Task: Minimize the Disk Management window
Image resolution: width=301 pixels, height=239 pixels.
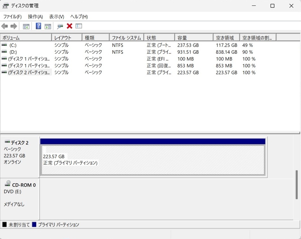Action: pyautogui.click(x=254, y=6)
